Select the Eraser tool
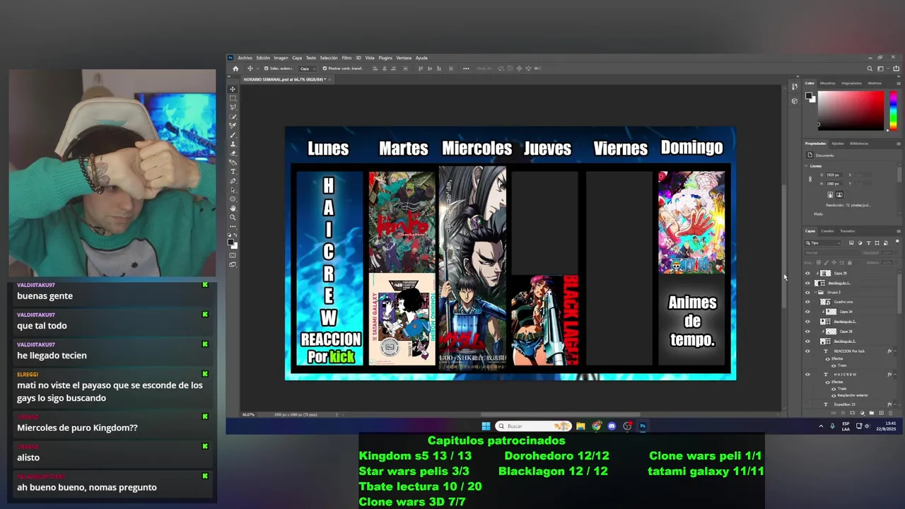905x509 pixels. pos(233,153)
